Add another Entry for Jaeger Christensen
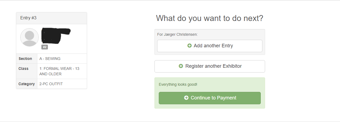Viewport: 340px width, 122px height. click(210, 46)
